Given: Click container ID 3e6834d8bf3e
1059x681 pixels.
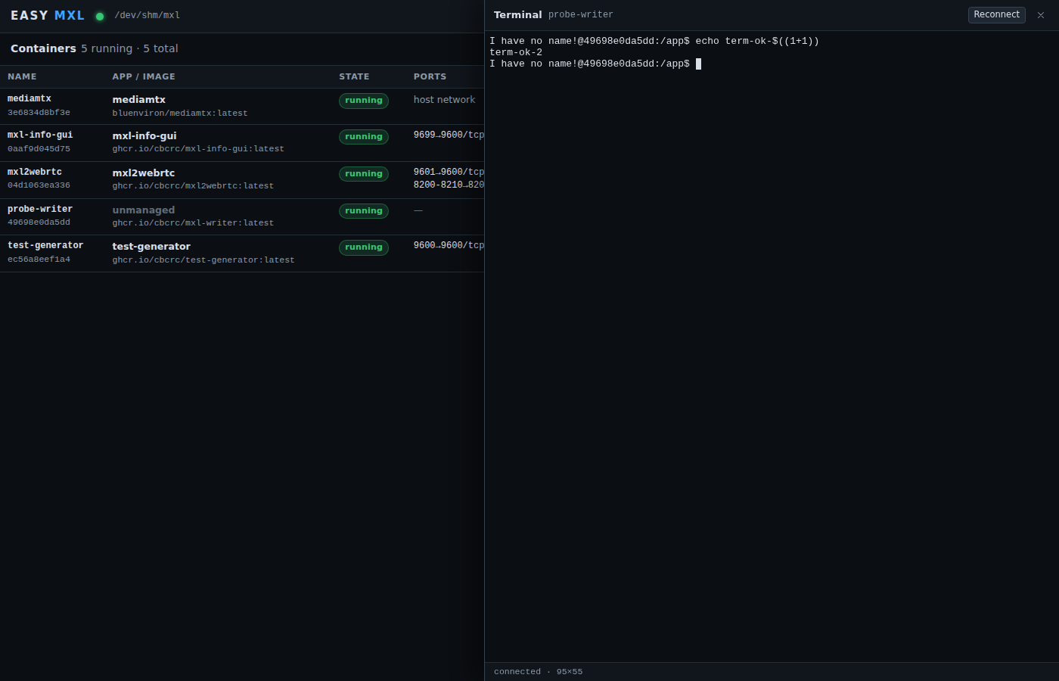Looking at the screenshot, I should (39, 113).
